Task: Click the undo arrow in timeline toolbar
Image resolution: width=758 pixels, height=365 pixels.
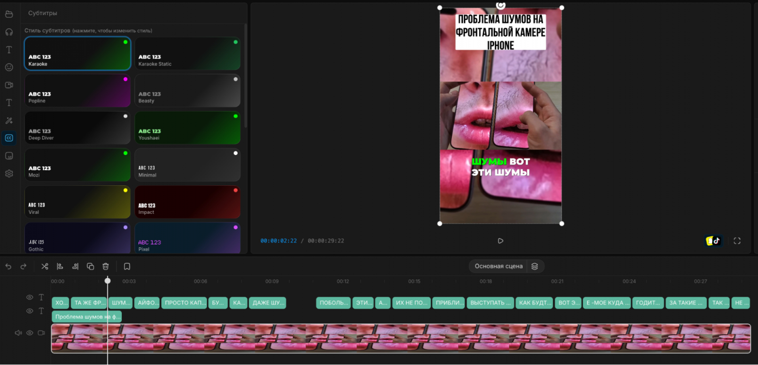Action: pos(9,267)
